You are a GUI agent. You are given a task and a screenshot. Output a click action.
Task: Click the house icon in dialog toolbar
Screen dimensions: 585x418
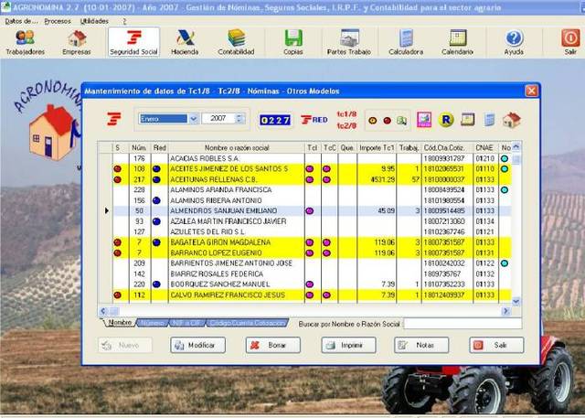point(512,120)
